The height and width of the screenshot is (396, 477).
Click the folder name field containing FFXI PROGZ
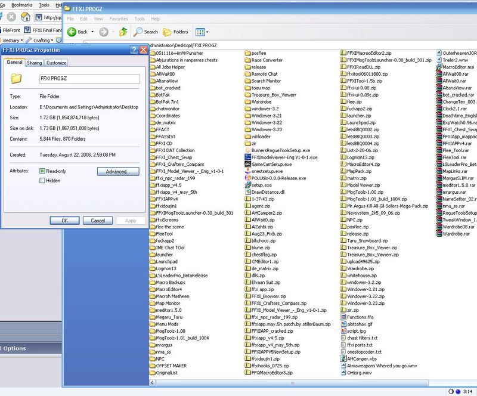tap(90, 79)
